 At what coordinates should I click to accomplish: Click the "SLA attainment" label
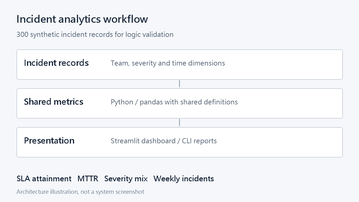(44, 179)
